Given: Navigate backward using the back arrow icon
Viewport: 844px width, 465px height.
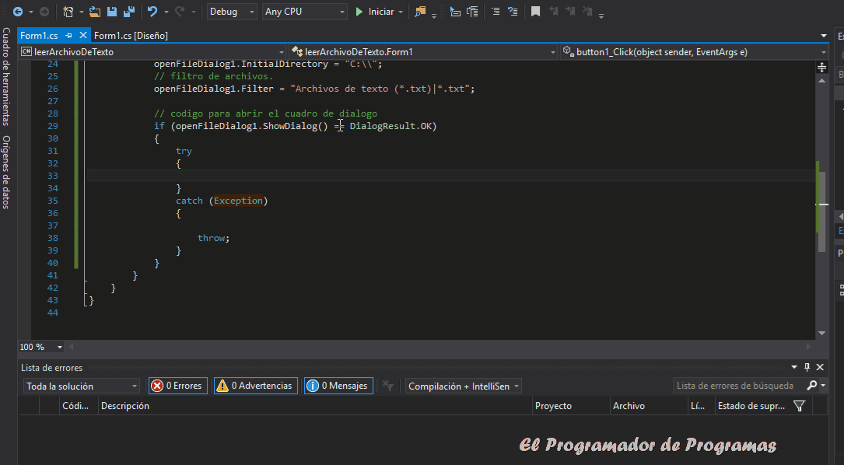Looking at the screenshot, I should [19, 11].
